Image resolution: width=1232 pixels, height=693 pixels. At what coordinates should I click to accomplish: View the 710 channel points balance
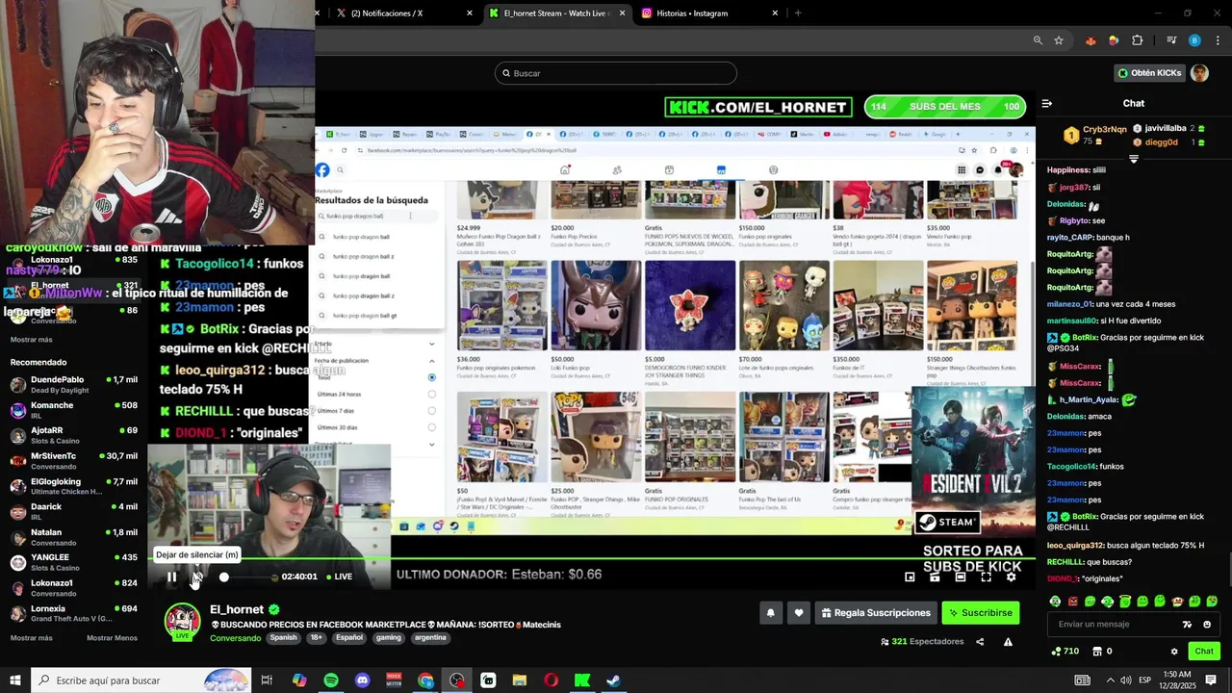pos(1065,652)
